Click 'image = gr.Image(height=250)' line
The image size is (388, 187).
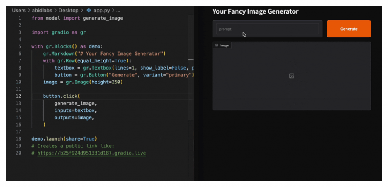point(83,82)
